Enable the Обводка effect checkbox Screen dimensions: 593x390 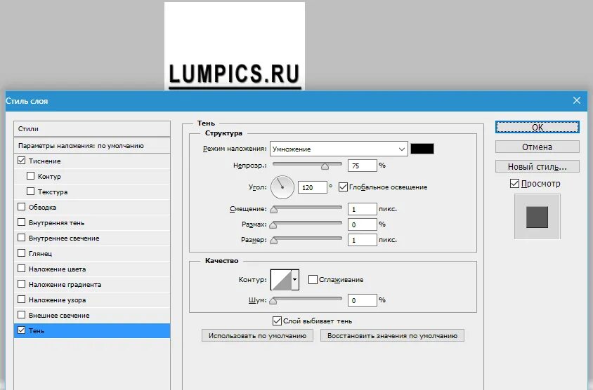tap(22, 207)
